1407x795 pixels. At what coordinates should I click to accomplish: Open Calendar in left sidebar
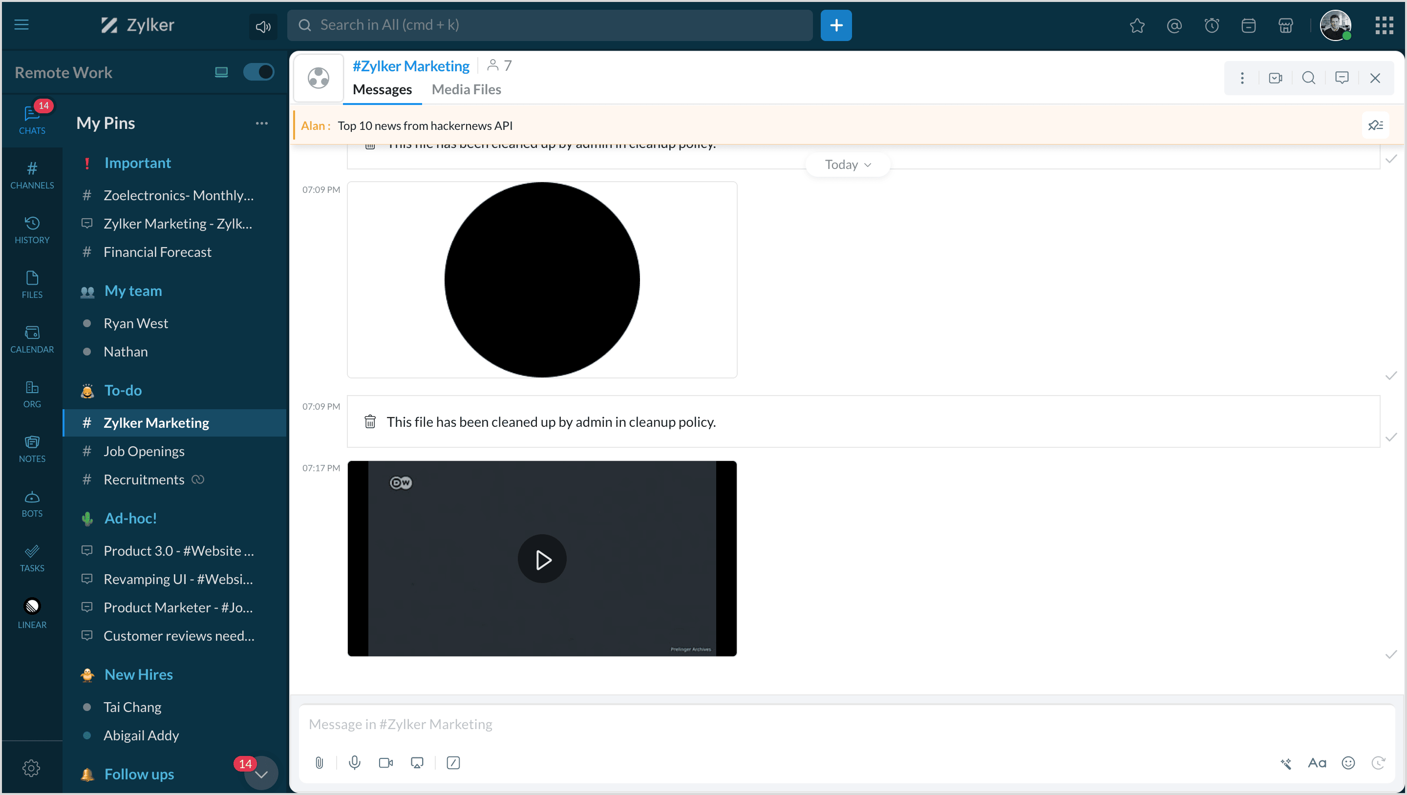click(32, 338)
